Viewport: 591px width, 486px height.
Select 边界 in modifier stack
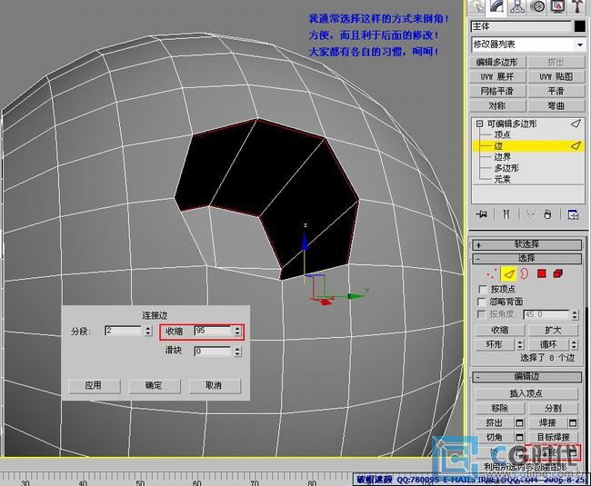point(503,157)
